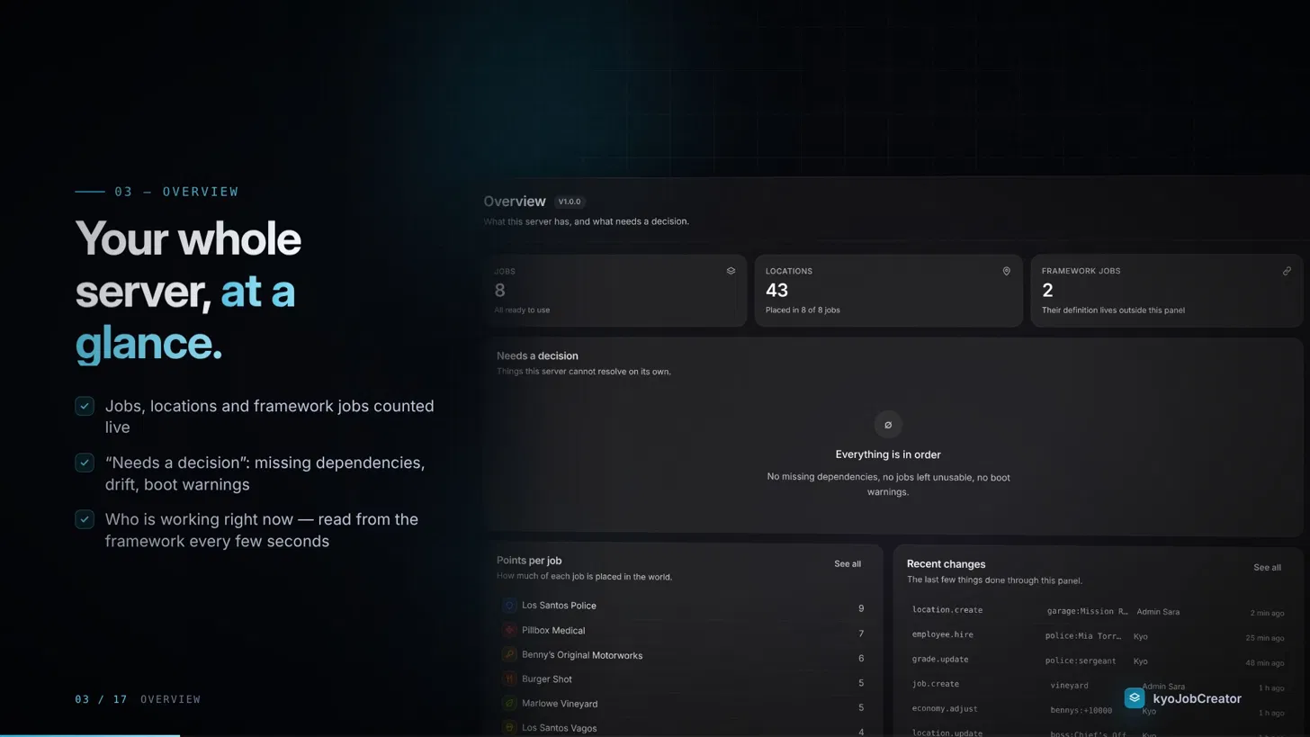
Task: Open the Framework Jobs card showing 2
Action: (1166, 290)
